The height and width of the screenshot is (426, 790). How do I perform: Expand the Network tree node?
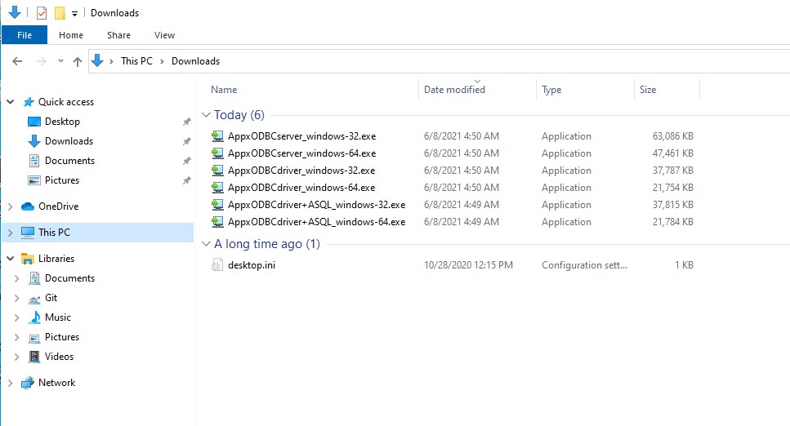coord(10,383)
